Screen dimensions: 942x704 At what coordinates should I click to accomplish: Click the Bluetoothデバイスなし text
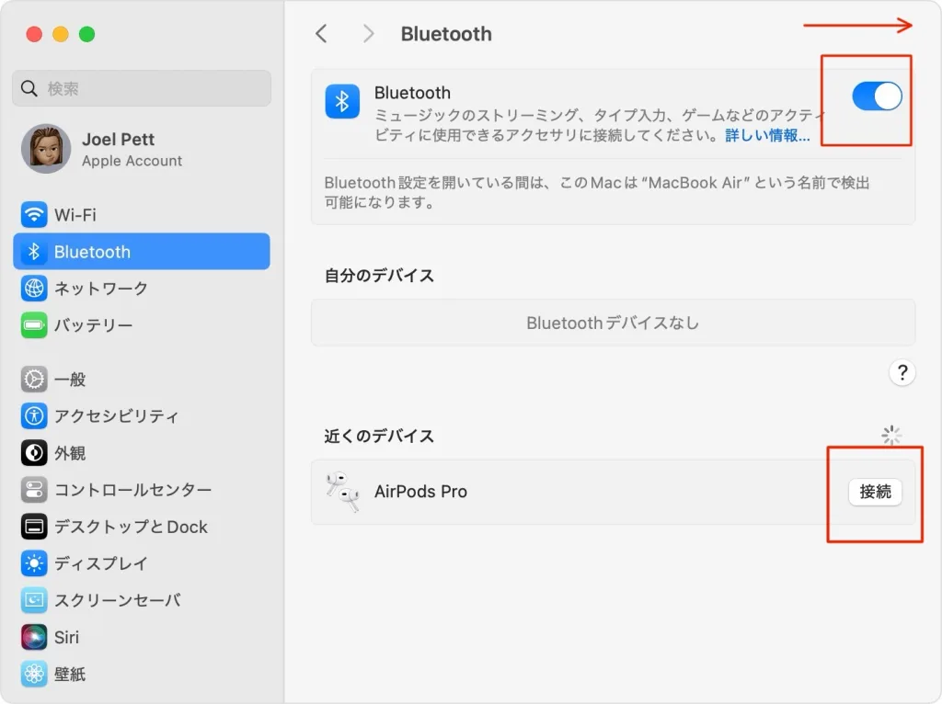click(613, 323)
